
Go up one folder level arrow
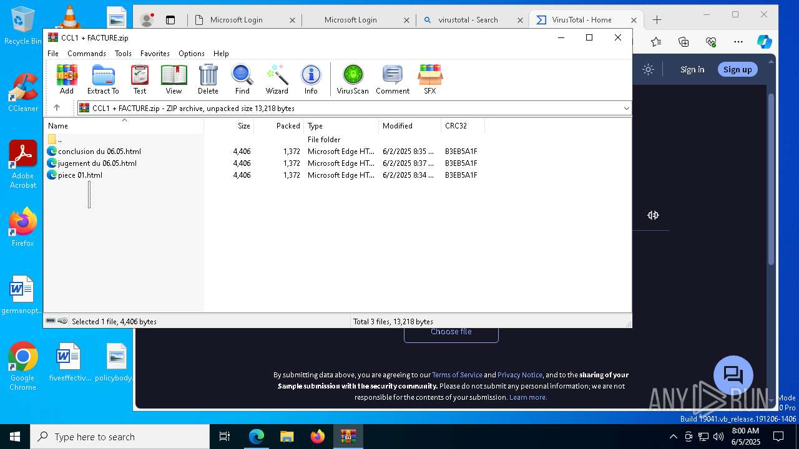pyautogui.click(x=57, y=108)
